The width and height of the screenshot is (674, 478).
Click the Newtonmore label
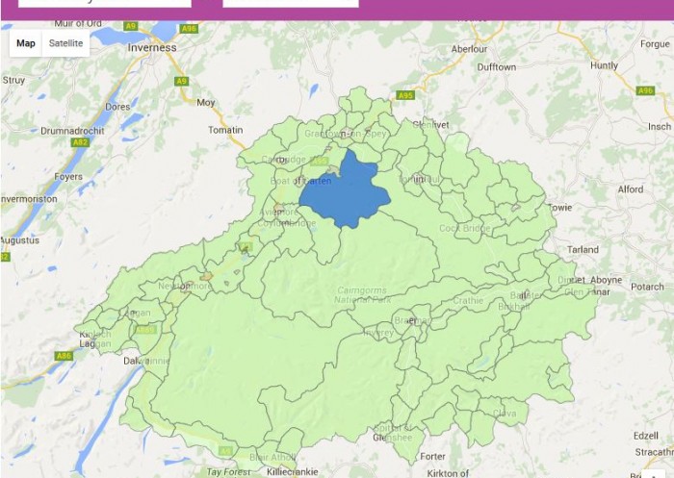pos(185,286)
